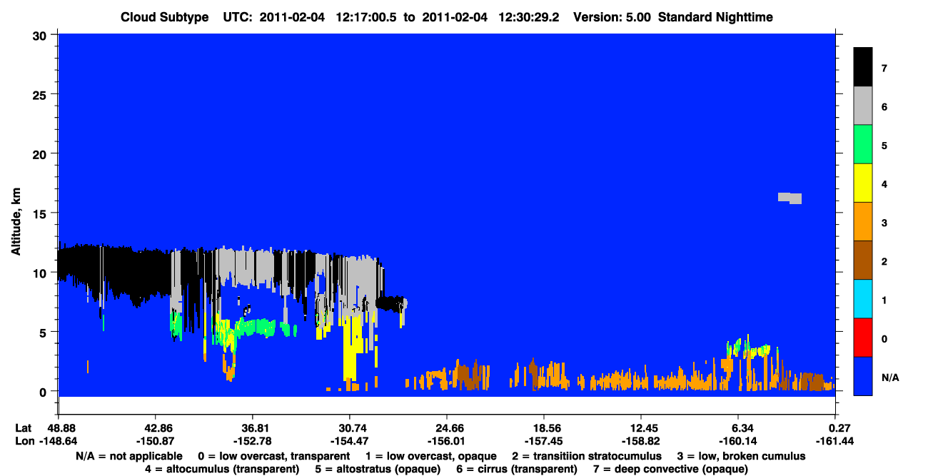928x476 pixels.
Task: Click legend text '7 = deep convective (opaque)'
Action: (670, 469)
